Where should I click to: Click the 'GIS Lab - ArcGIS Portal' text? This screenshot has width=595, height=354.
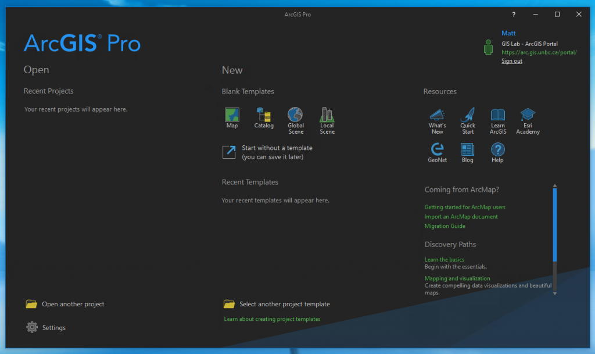(x=529, y=44)
